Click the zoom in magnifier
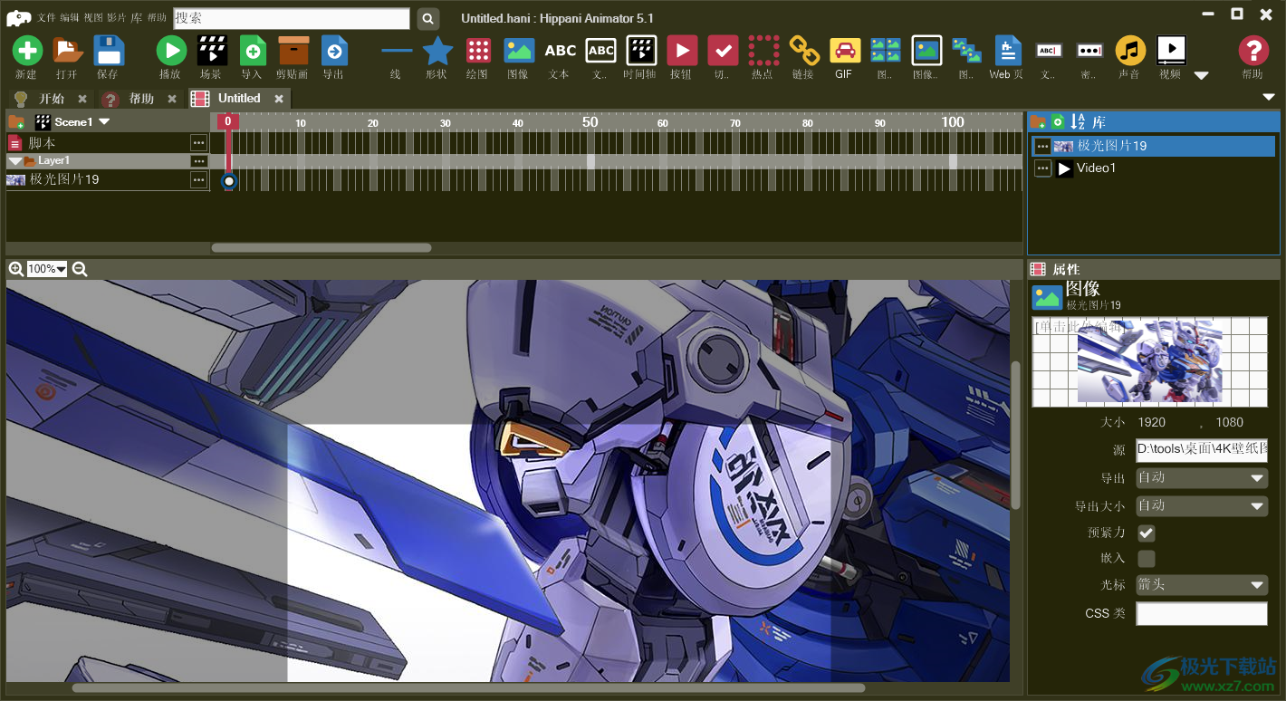Image resolution: width=1286 pixels, height=701 pixels. point(16,269)
